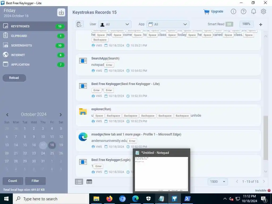Open the Keystrokes section

coord(34,26)
